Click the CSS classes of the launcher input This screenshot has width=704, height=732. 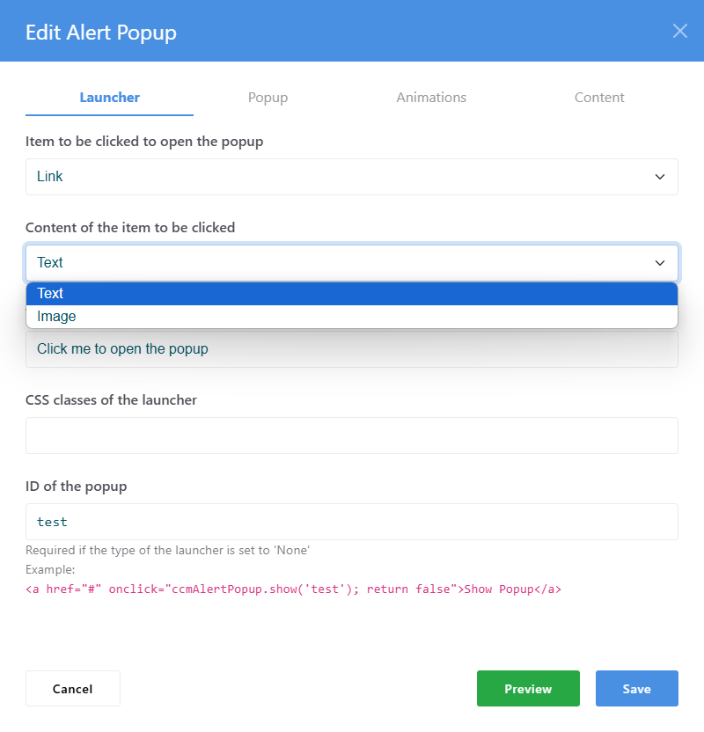pos(351,436)
